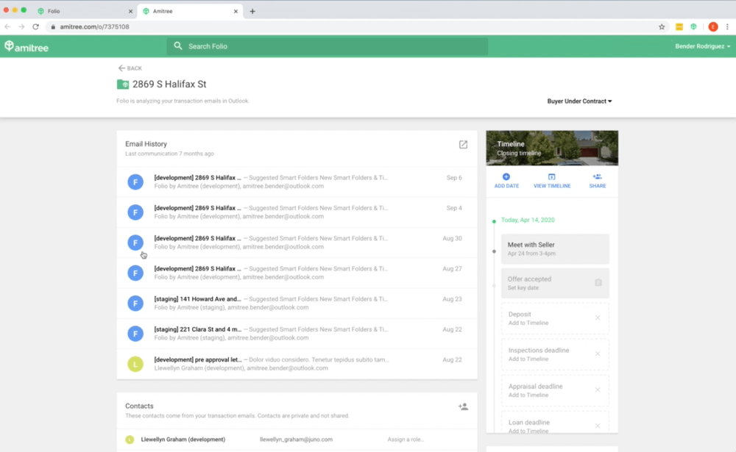The height and width of the screenshot is (452, 736).
Task: Switch to the Folio browser tab
Action: click(x=85, y=11)
